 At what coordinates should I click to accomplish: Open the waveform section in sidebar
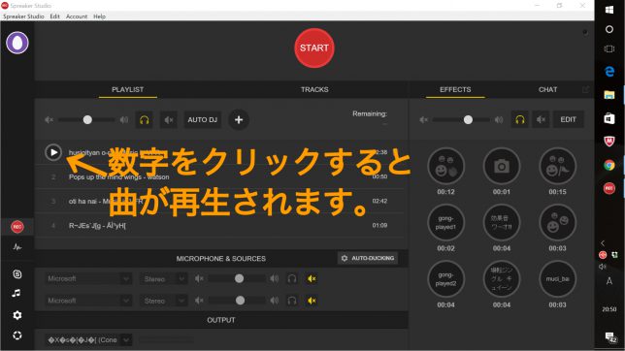pyautogui.click(x=17, y=247)
